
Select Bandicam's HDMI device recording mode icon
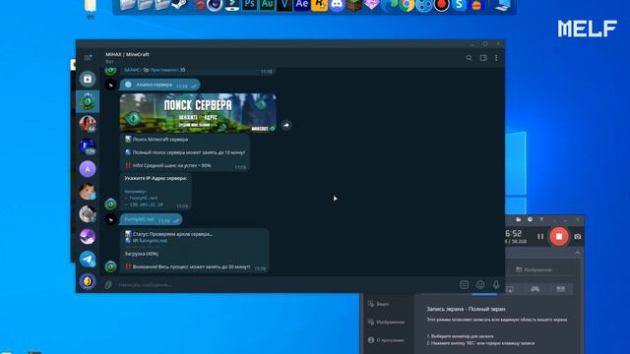pyautogui.click(x=560, y=289)
